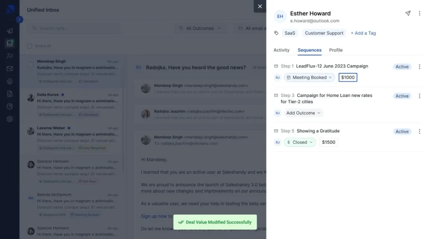Click the envelope icon beside Step 3
The height and width of the screenshot is (239, 430).
pos(276,95)
